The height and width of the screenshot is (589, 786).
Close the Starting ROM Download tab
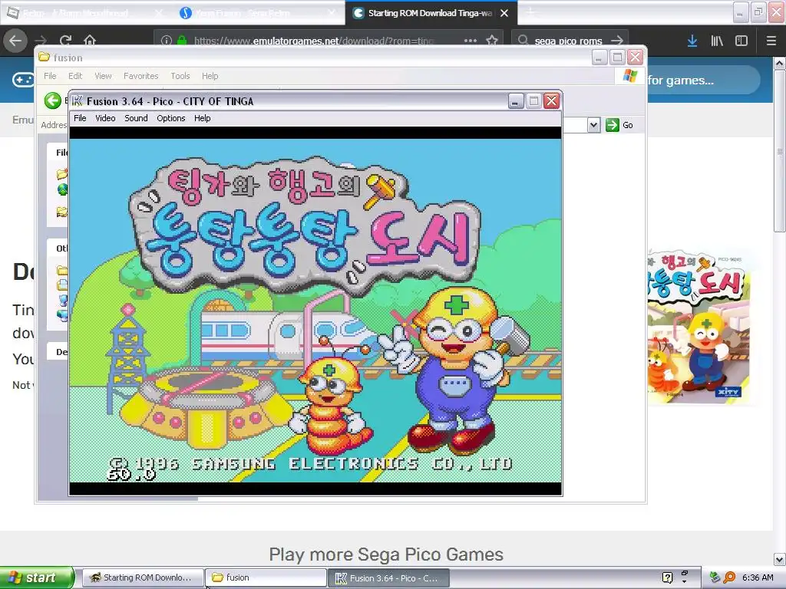(x=504, y=13)
